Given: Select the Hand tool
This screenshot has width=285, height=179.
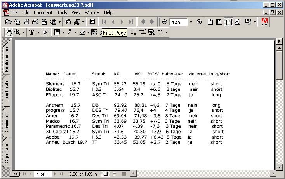Looking at the screenshot, I should [x=9, y=33].
